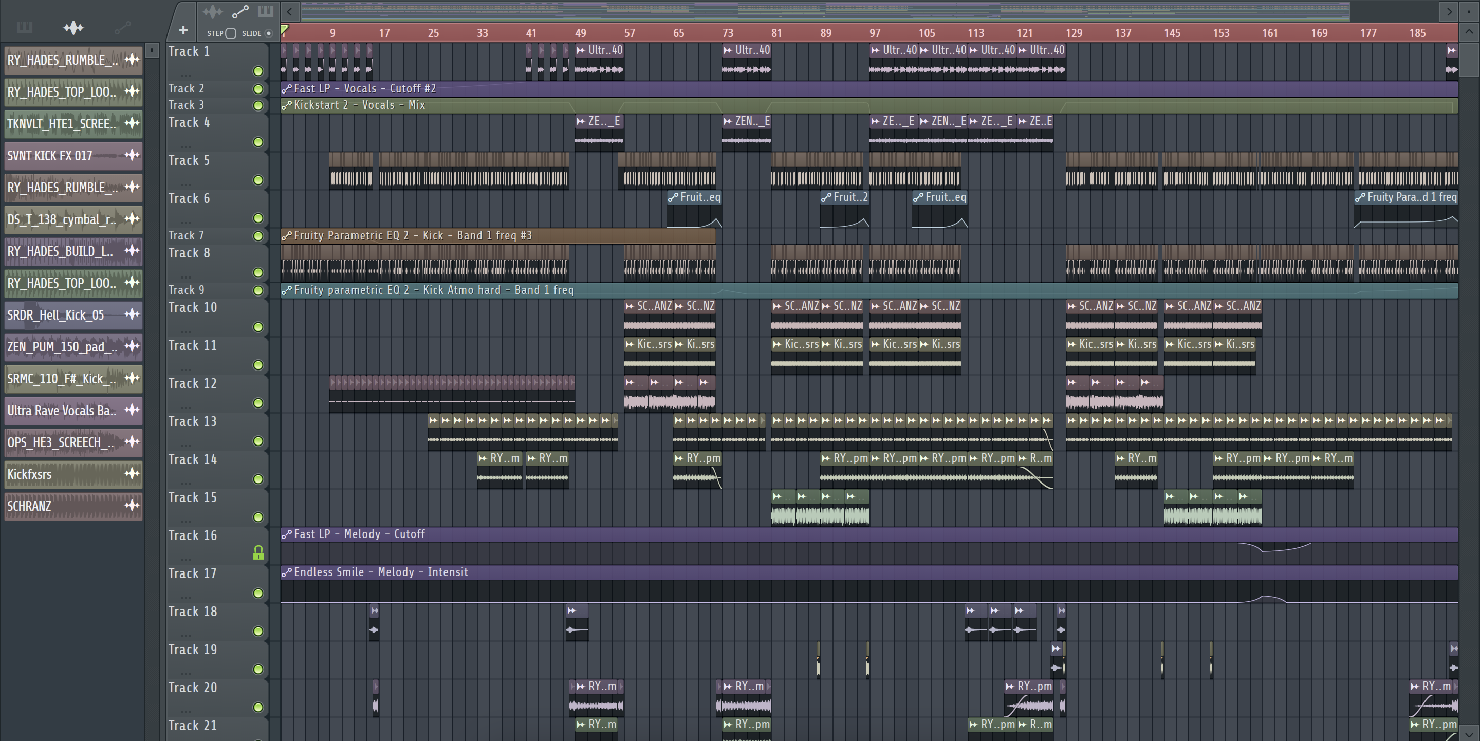Select the patterns tab in picker panel
The image size is (1480, 741).
click(25, 27)
